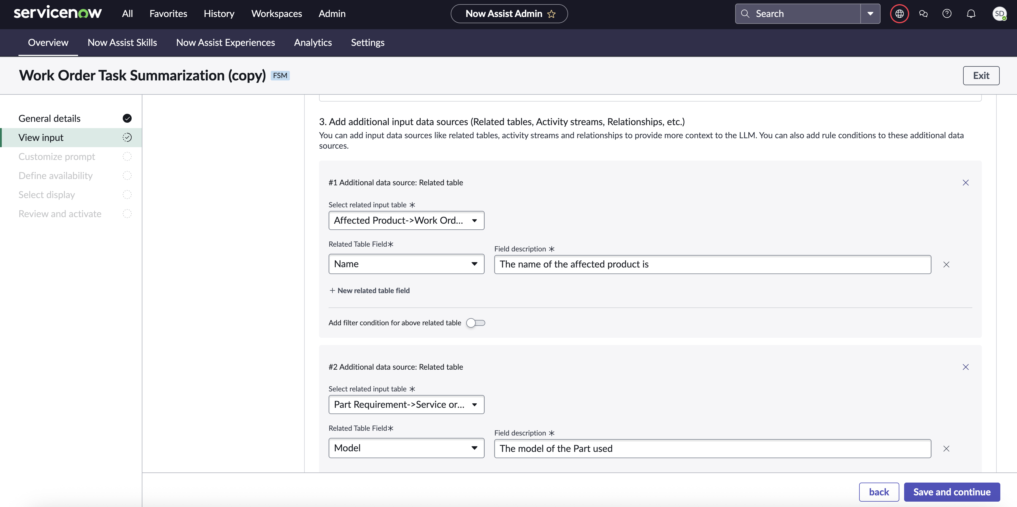
Task: Open the All menu
Action: click(127, 14)
